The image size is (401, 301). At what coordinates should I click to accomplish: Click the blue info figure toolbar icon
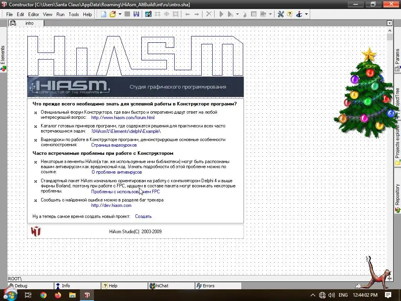(x=299, y=15)
